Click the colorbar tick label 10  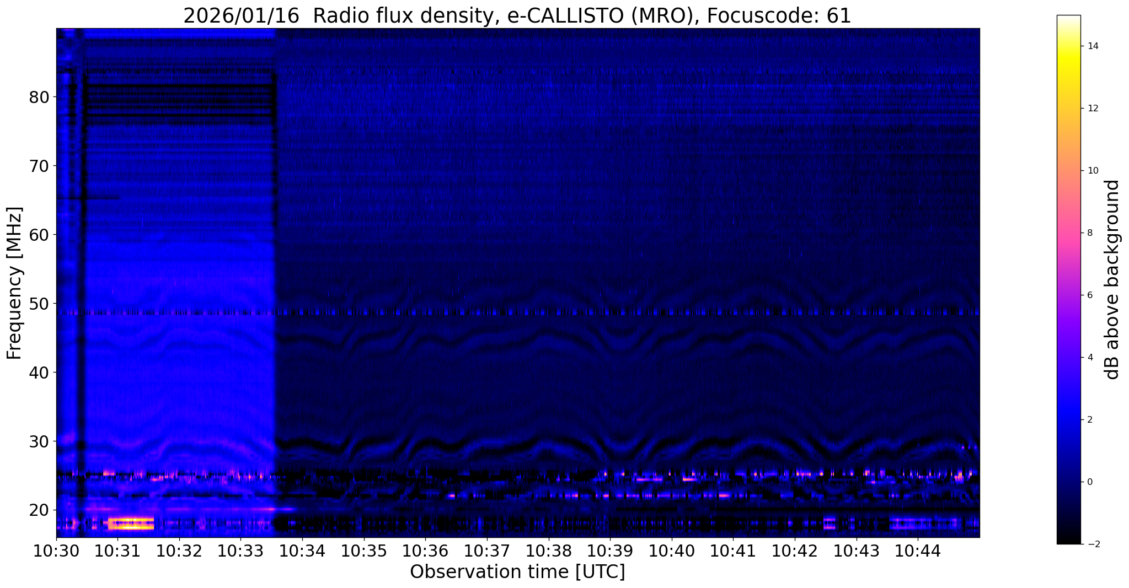click(1092, 171)
